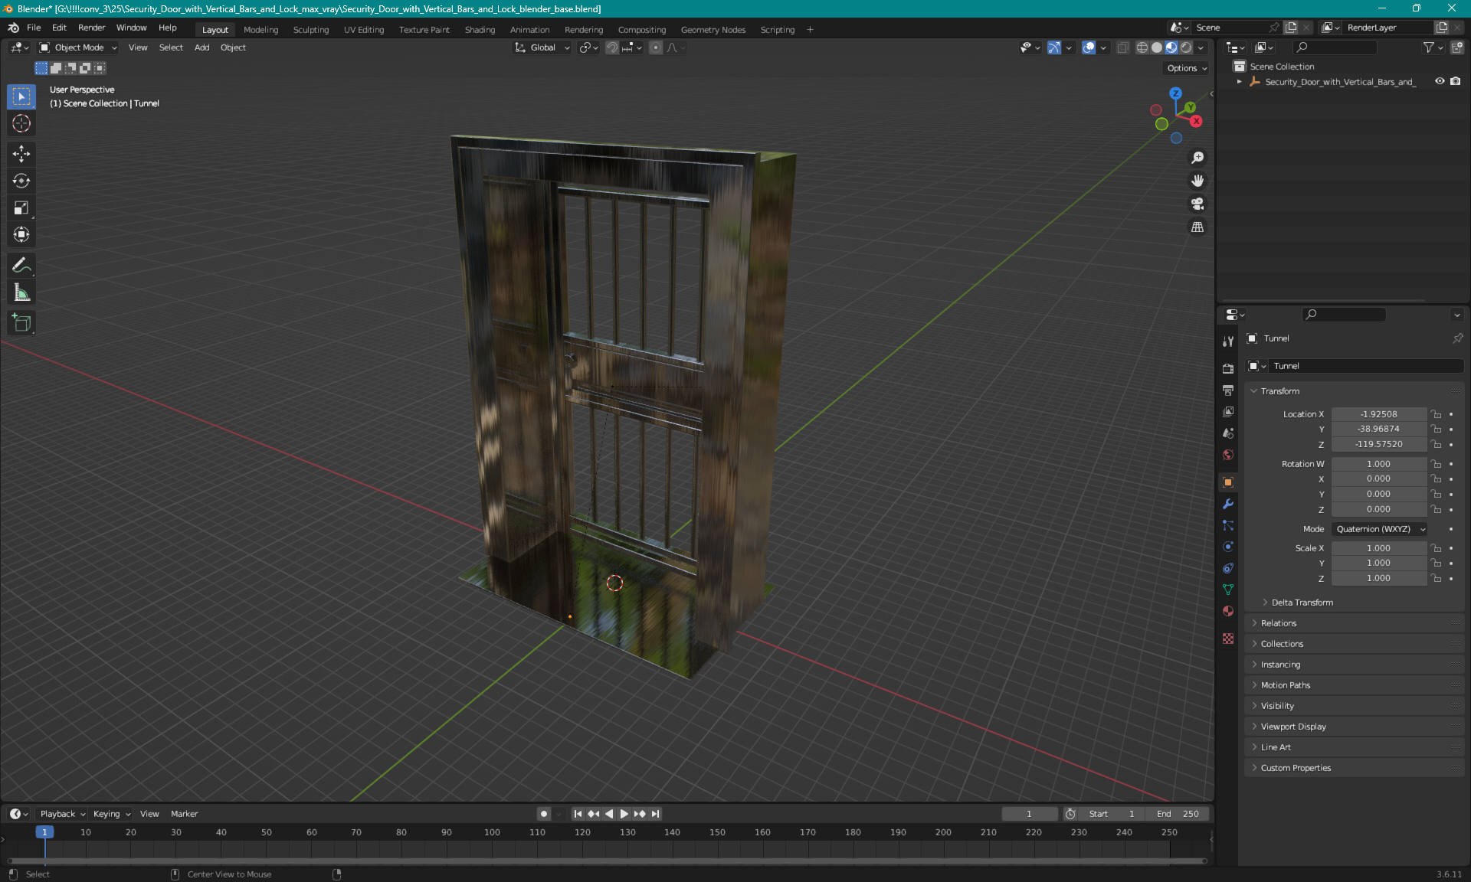Select the Add Cube tool
Viewport: 1471px width, 882px height.
[21, 322]
